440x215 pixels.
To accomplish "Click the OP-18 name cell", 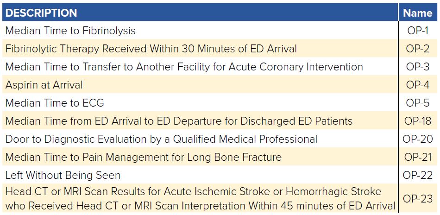I will (418, 121).
